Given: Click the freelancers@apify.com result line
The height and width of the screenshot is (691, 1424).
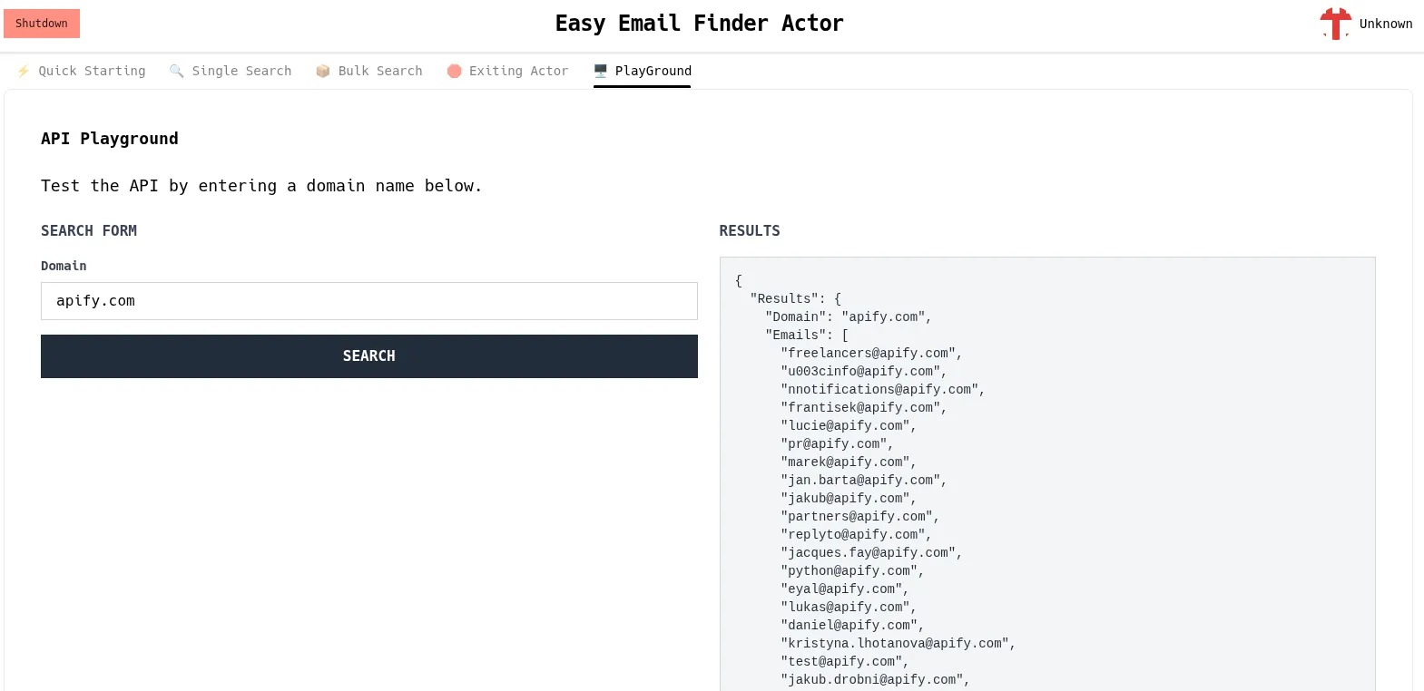Looking at the screenshot, I should coord(869,354).
